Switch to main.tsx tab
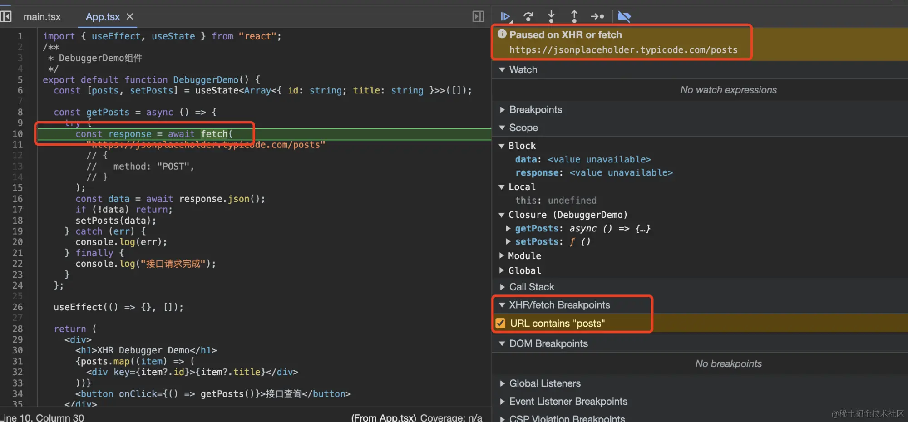 coord(42,17)
